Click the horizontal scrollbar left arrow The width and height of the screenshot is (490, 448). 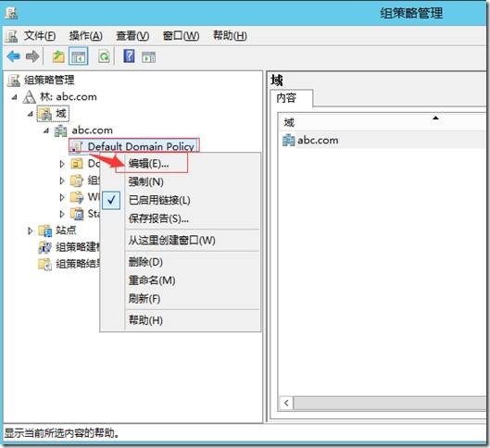click(x=286, y=403)
